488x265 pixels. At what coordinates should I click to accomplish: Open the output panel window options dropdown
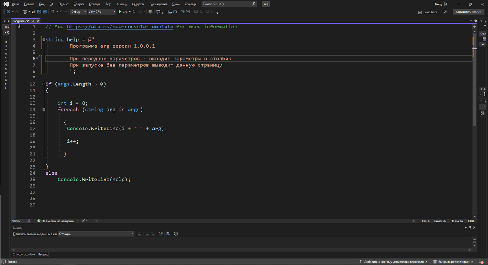[466, 228]
